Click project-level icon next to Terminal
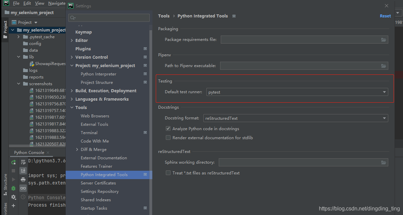 pos(145,132)
